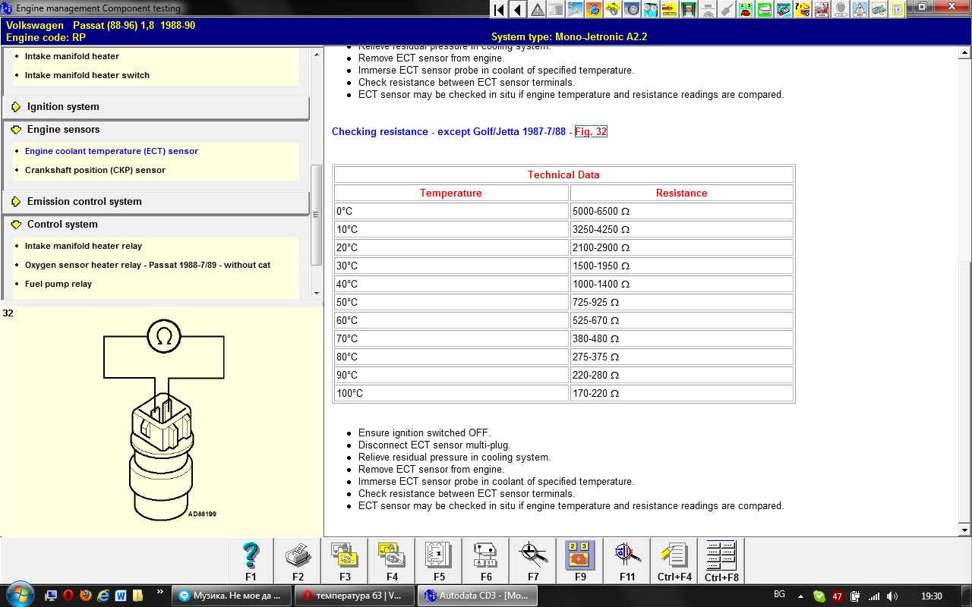Select Oxygen sensor heater relay item

pos(147,265)
